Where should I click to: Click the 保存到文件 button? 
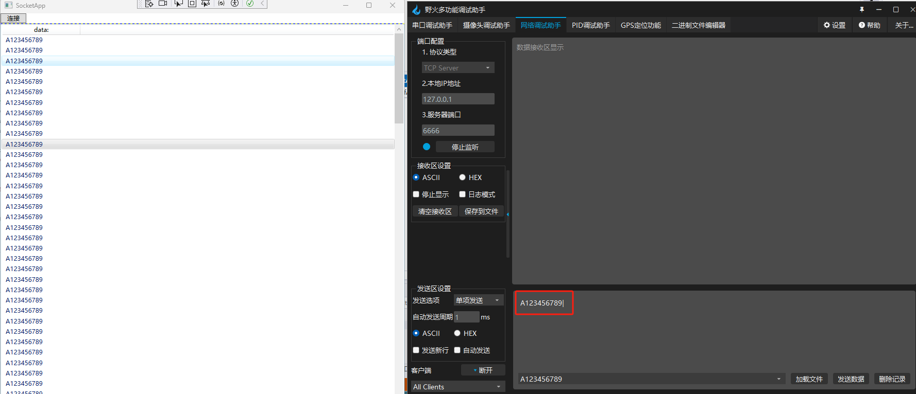click(x=481, y=211)
